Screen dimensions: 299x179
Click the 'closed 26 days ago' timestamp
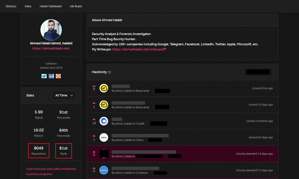pyautogui.click(x=261, y=137)
